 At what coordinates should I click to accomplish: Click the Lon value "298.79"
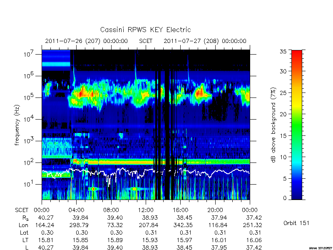tap(79, 225)
